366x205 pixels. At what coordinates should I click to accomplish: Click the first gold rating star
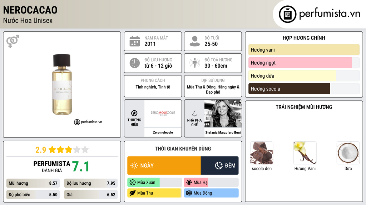point(52,149)
